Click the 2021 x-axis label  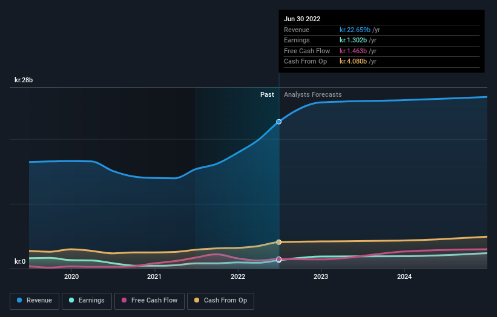click(x=154, y=276)
